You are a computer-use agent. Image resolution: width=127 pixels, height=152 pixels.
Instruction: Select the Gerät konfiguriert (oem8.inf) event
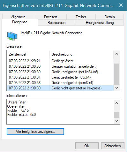[60, 83]
